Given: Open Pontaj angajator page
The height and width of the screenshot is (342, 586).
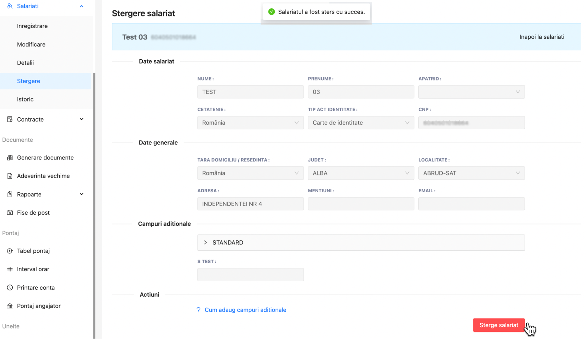Looking at the screenshot, I should tap(39, 306).
